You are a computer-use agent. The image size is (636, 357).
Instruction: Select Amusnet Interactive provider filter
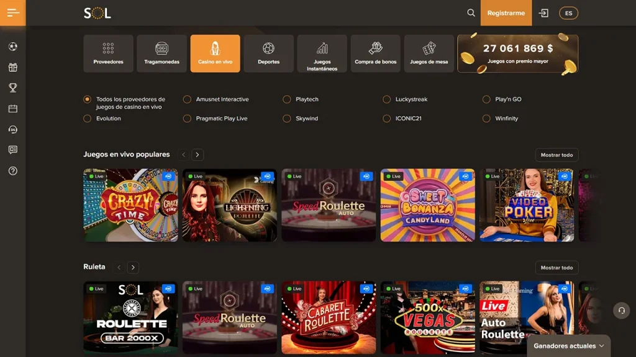pos(187,99)
